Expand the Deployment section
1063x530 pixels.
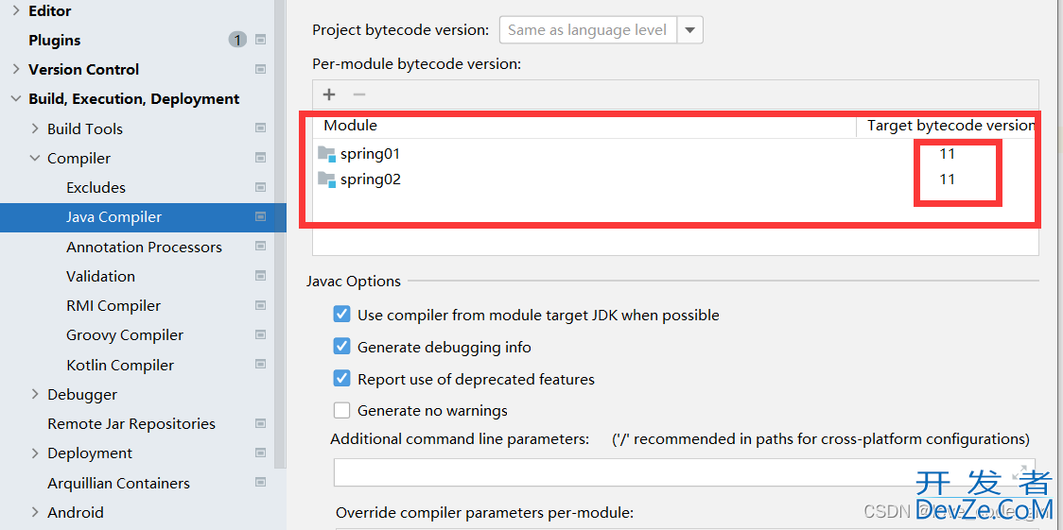[35, 453]
